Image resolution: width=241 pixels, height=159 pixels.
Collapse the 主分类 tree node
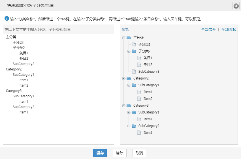(x=123, y=38)
